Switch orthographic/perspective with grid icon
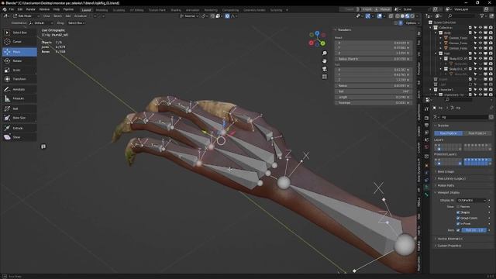 point(325,77)
